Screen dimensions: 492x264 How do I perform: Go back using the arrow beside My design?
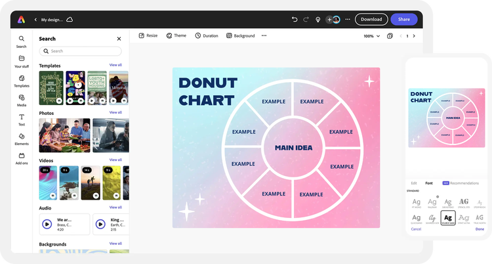(35, 20)
